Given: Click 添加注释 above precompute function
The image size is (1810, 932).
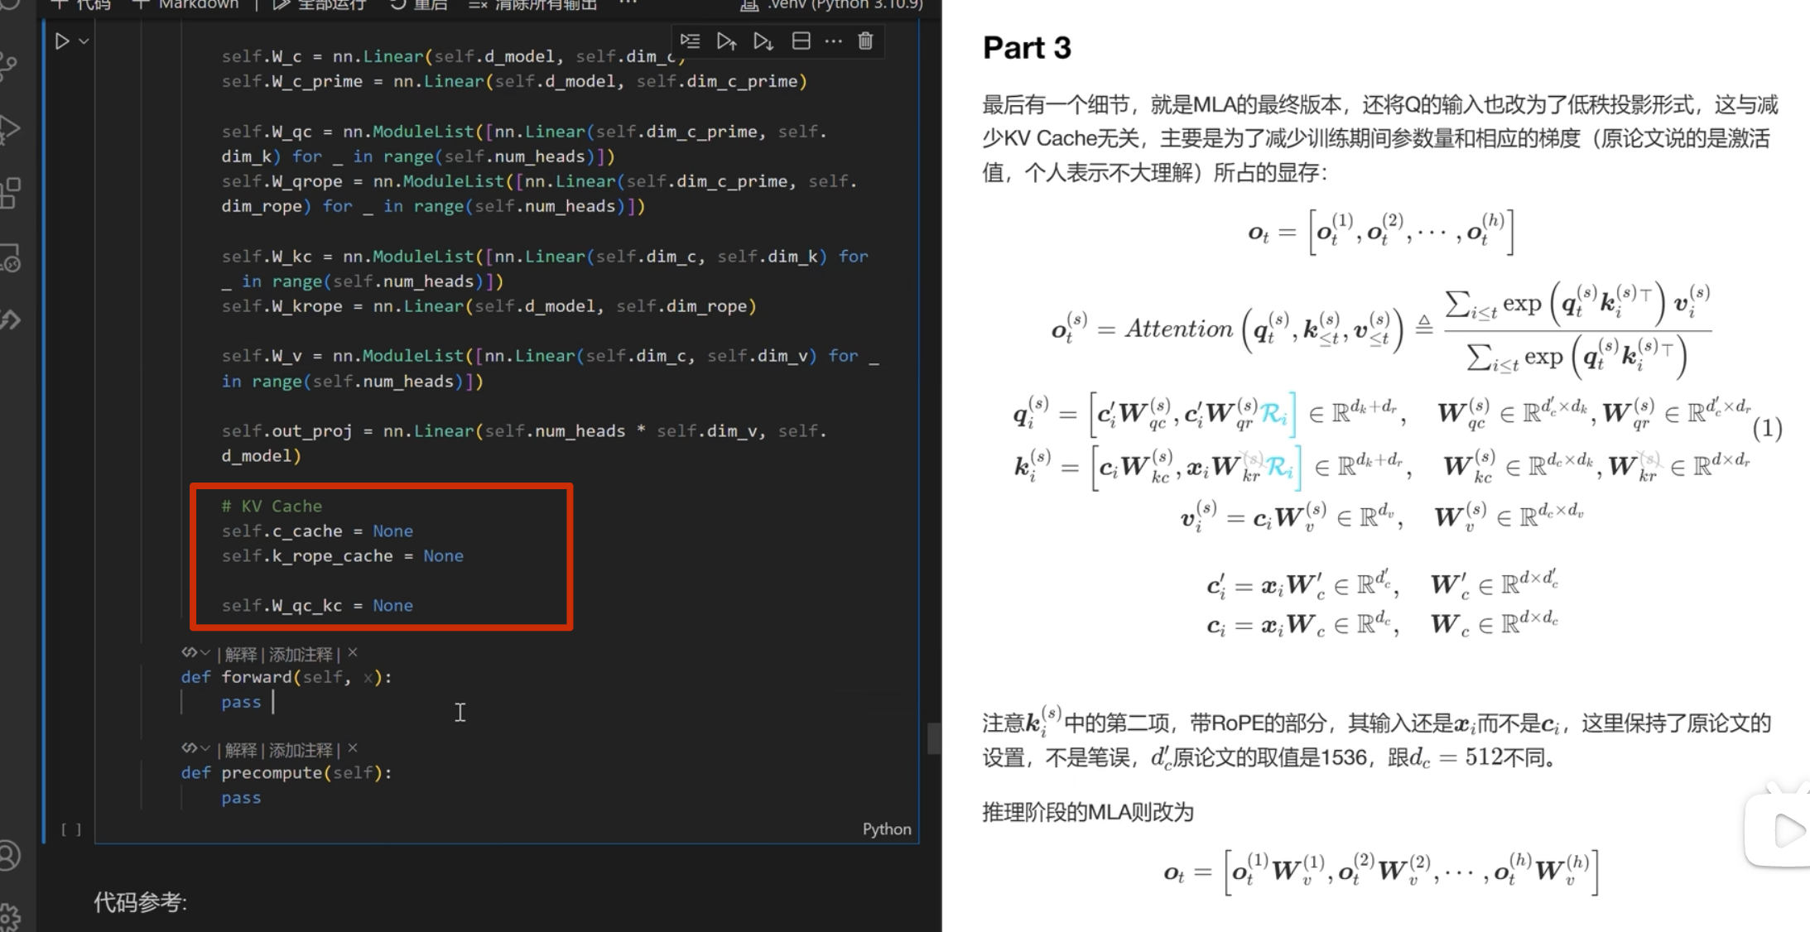Looking at the screenshot, I should (x=300, y=750).
